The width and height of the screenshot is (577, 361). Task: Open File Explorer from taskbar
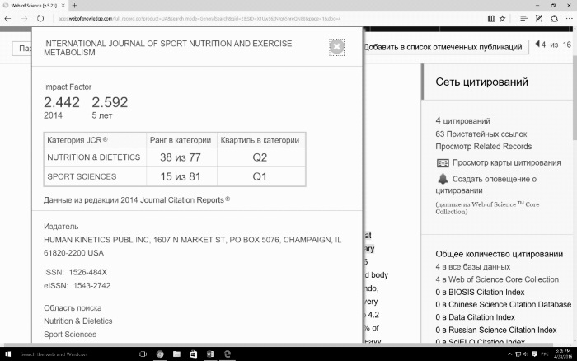pos(176,354)
